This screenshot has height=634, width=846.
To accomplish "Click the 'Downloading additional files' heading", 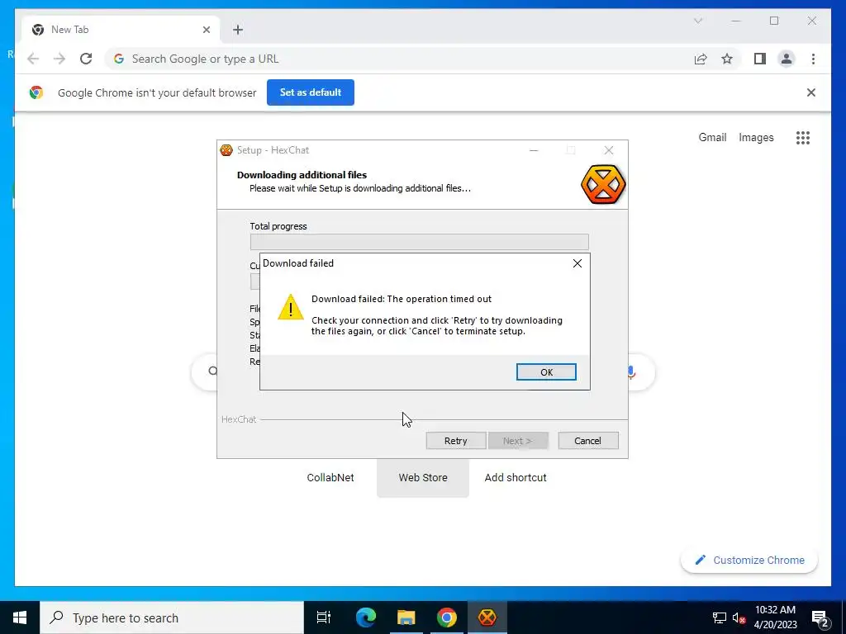I will [302, 175].
